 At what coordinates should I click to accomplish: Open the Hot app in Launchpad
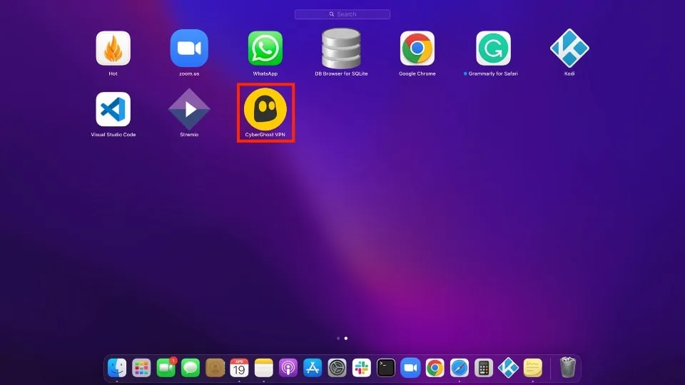coord(113,48)
